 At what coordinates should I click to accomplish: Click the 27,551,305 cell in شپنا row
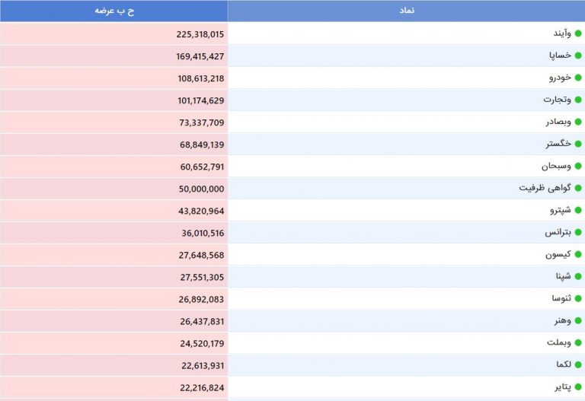pos(202,277)
